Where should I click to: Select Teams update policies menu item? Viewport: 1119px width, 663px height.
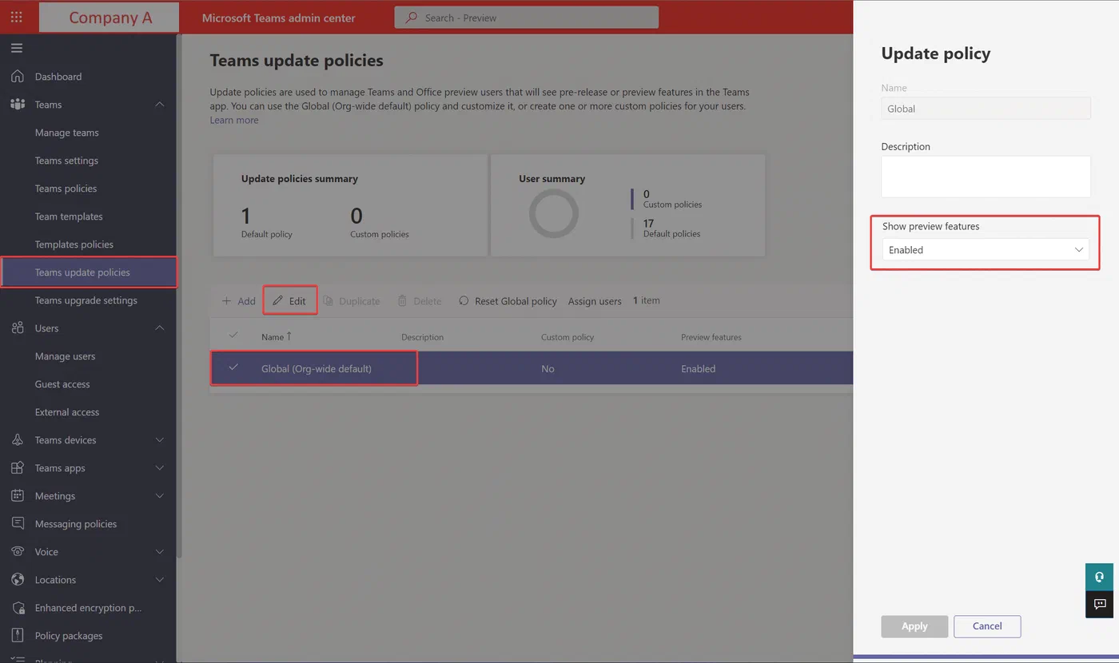[x=89, y=272]
